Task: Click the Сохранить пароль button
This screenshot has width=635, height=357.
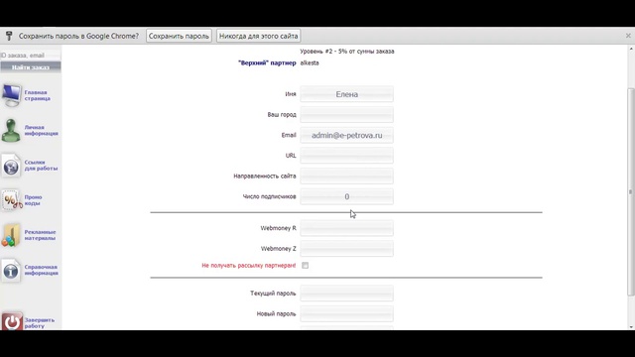Action: point(179,36)
